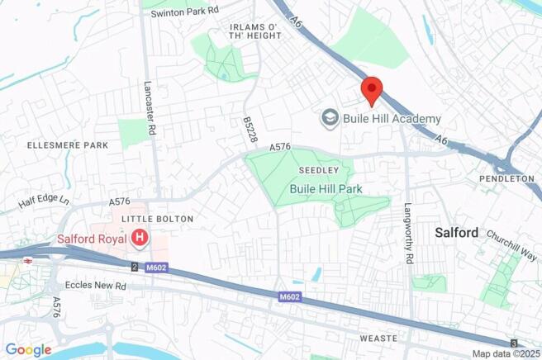Select the Ellesmere Park label
The width and height of the screenshot is (542, 360).
tap(68, 145)
